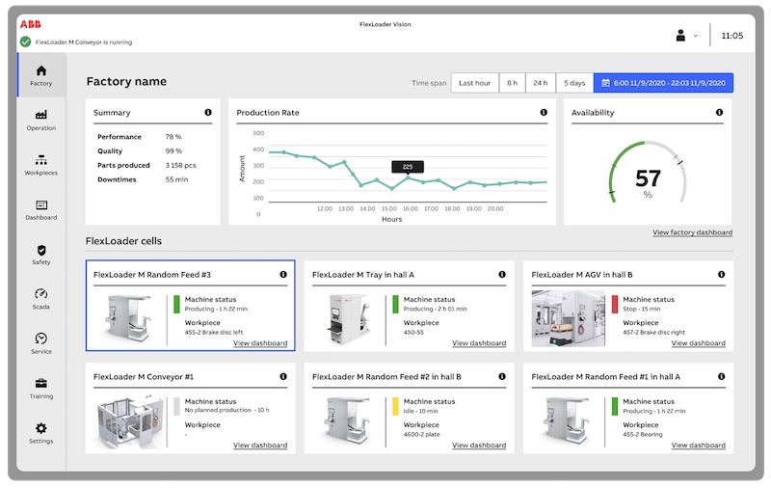Show info for Random Feed #2 in hall B

pyautogui.click(x=502, y=376)
